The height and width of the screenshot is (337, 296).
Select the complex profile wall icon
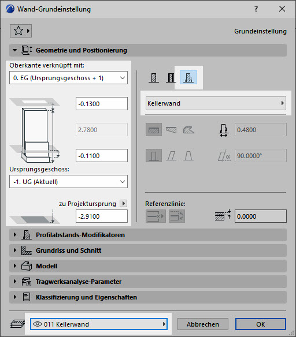188,77
